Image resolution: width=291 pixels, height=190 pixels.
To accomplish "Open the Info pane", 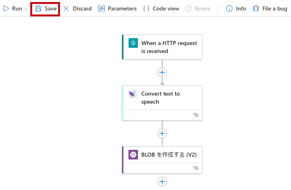I will (236, 8).
